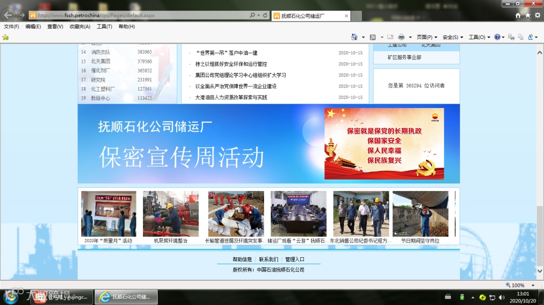The image size is (544, 305).
Task: Open the new tab button
Action: [x=356, y=16]
